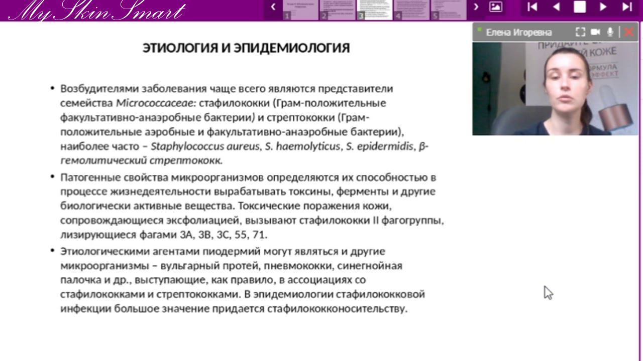
Task: Open slide thumbnail number 1
Action: click(300, 10)
